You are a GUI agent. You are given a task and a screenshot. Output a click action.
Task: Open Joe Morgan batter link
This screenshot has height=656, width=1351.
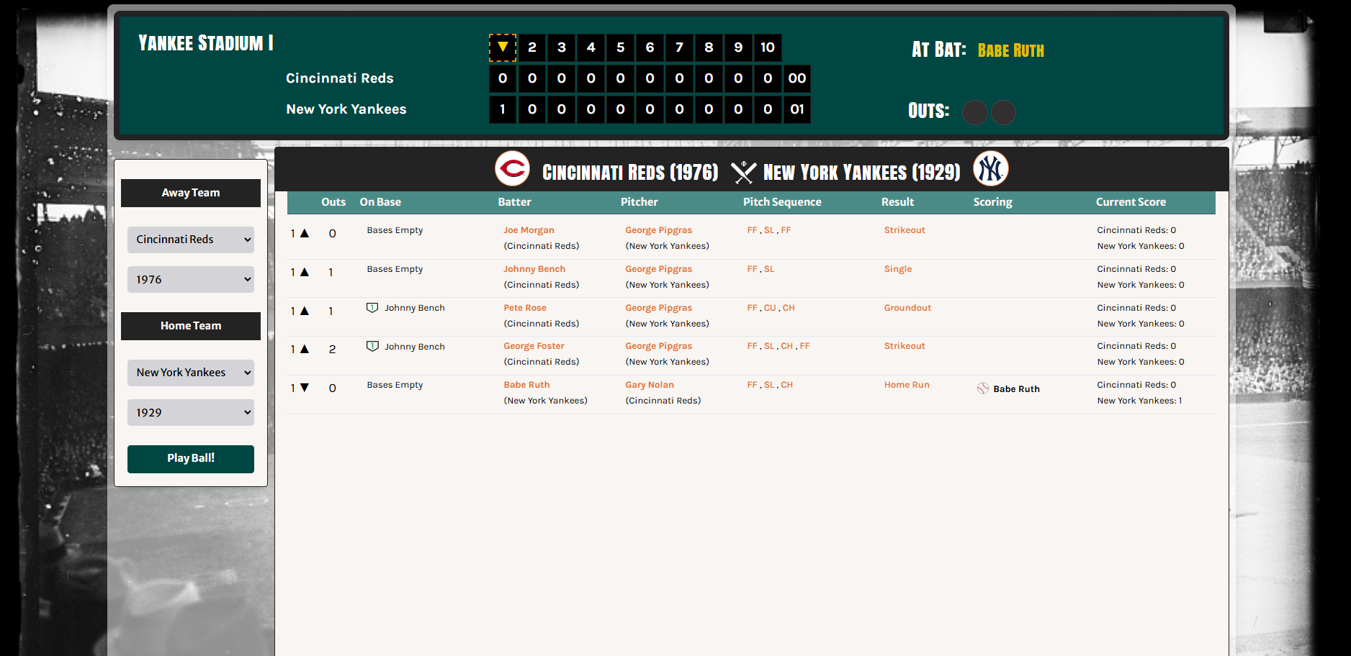point(529,230)
